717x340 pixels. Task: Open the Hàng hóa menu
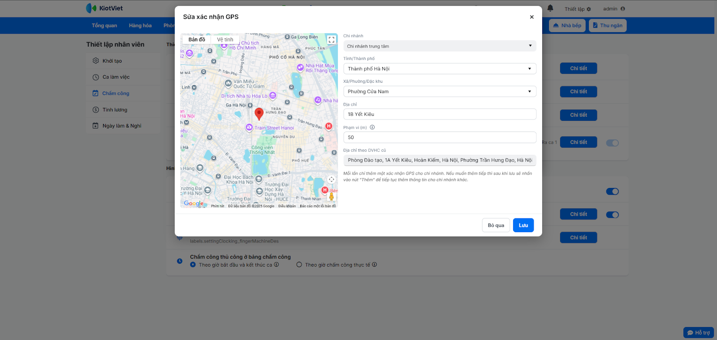point(140,25)
